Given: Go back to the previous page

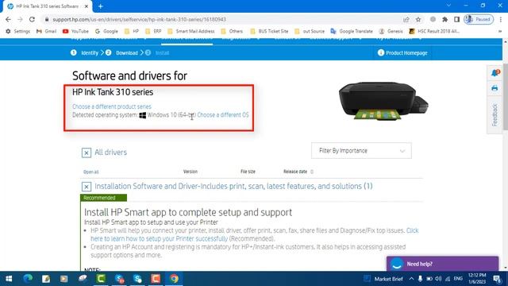Looking at the screenshot, I should (x=8, y=19).
